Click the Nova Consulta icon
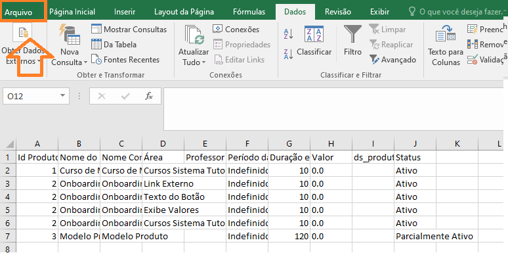508x257 pixels. click(x=70, y=35)
